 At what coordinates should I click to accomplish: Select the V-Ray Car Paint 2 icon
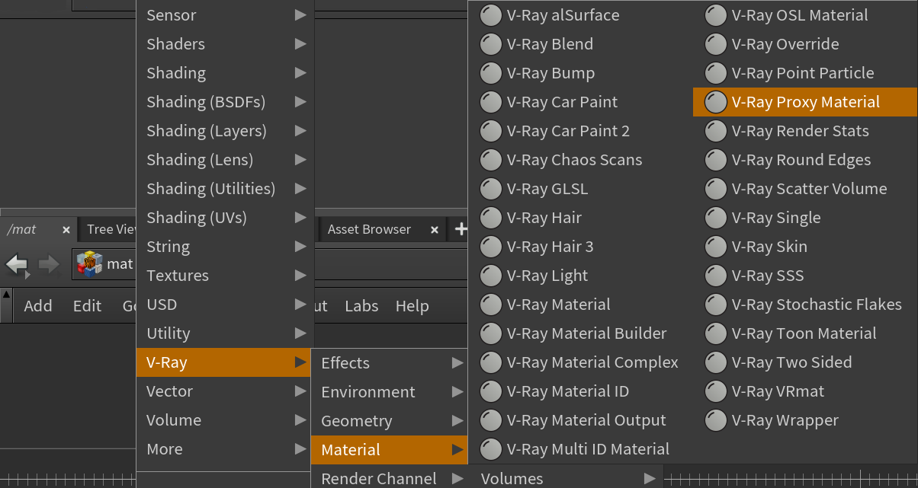pyautogui.click(x=491, y=131)
